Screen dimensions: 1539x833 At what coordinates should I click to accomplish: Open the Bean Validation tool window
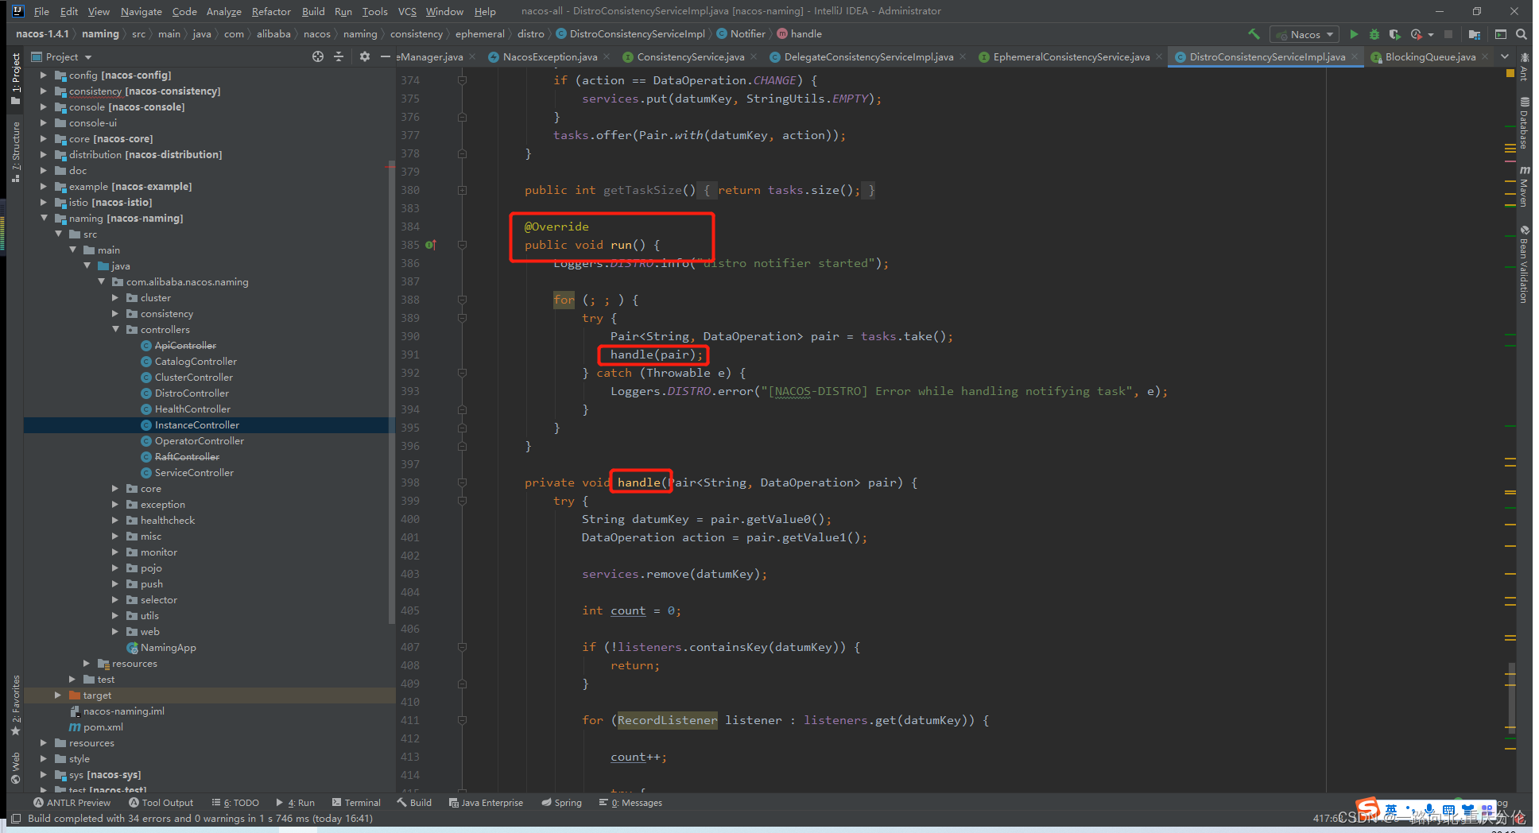(1524, 265)
